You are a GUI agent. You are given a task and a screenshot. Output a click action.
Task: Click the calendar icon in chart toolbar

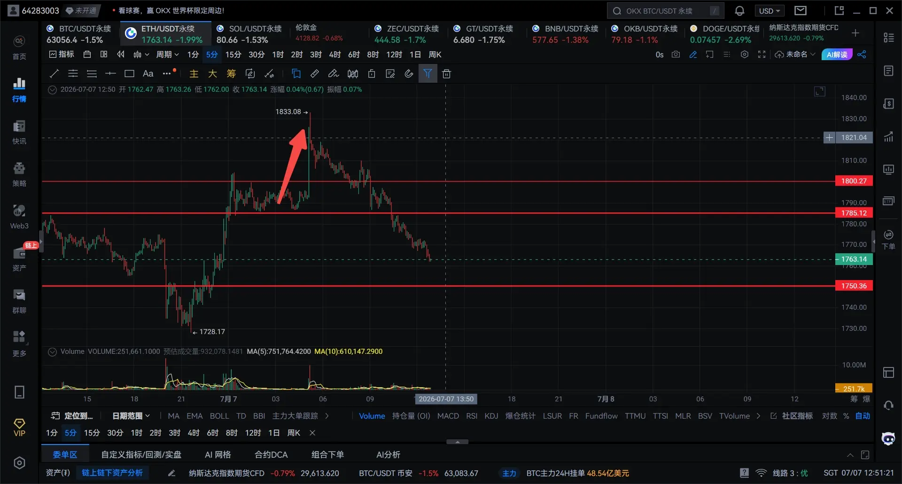87,55
